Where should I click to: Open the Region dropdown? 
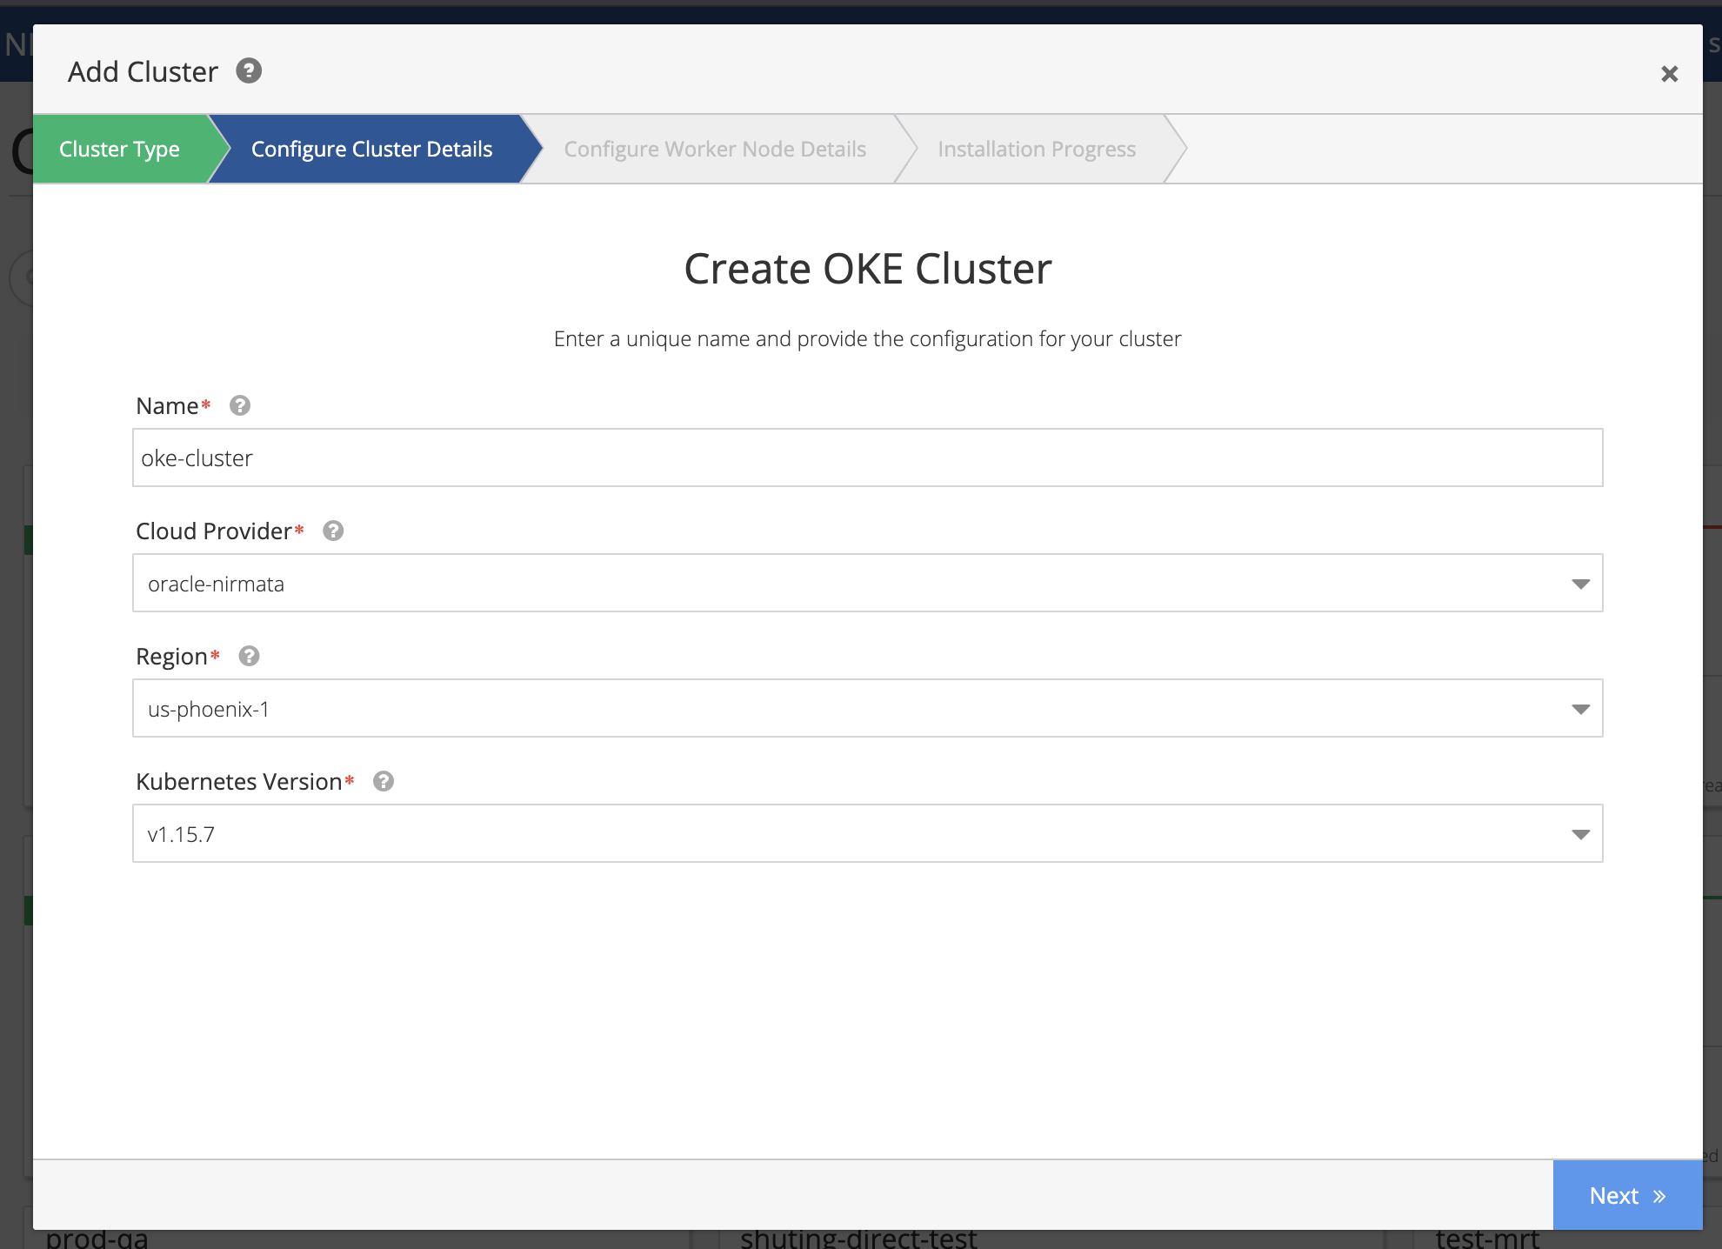coord(866,708)
